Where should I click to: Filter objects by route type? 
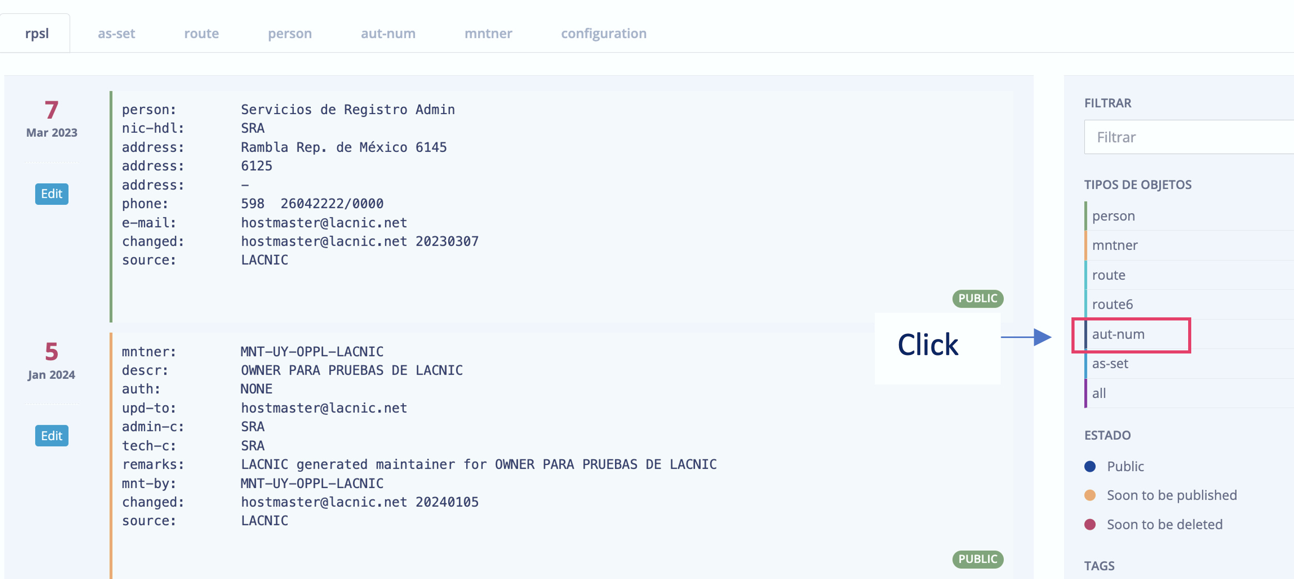1109,275
